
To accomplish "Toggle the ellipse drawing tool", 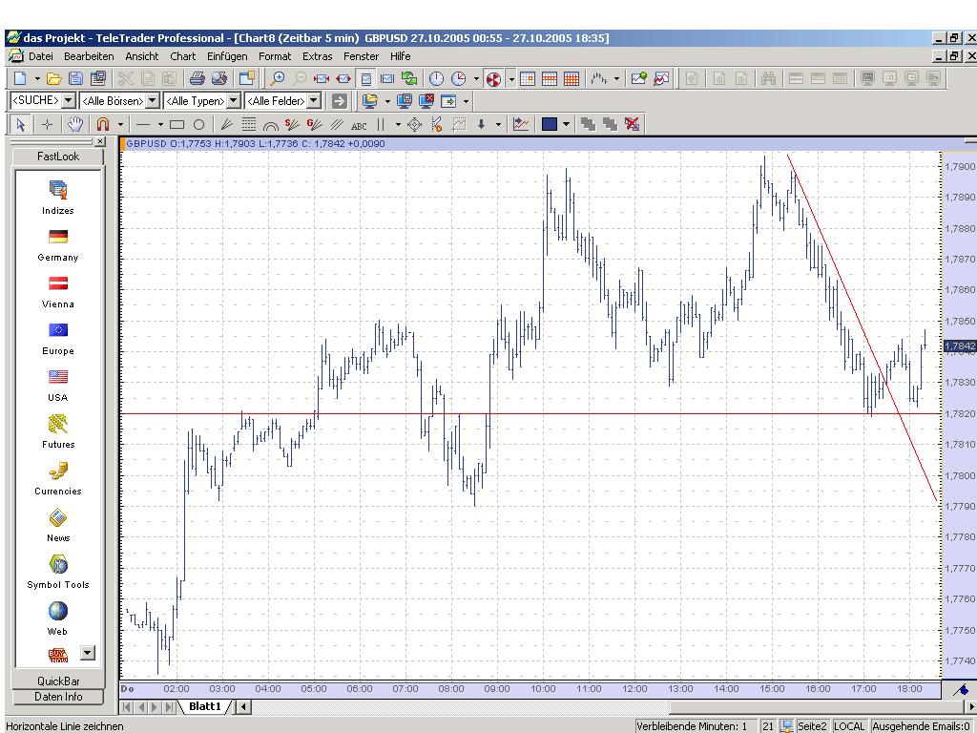I will click(x=198, y=124).
